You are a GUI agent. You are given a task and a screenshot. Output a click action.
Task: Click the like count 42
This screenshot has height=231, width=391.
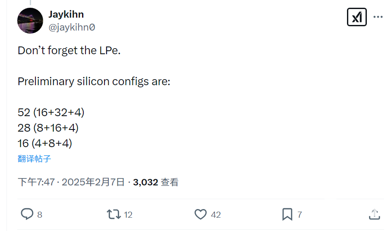[x=216, y=215]
